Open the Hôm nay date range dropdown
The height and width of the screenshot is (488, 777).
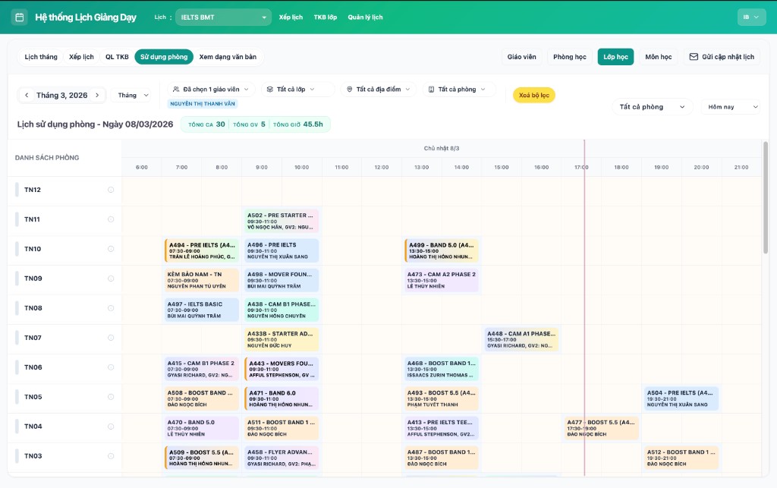[x=731, y=107]
